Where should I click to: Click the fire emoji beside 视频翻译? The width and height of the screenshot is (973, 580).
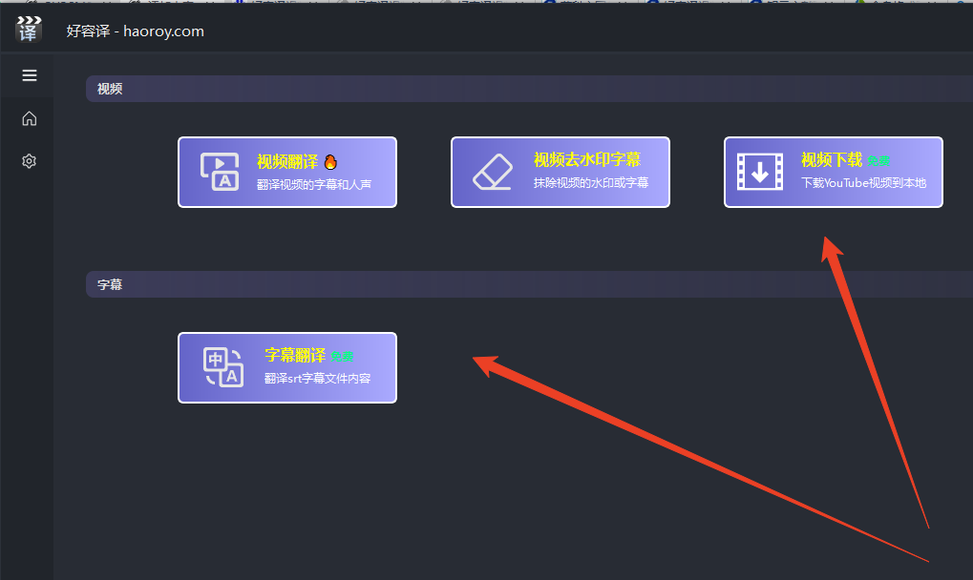point(330,162)
